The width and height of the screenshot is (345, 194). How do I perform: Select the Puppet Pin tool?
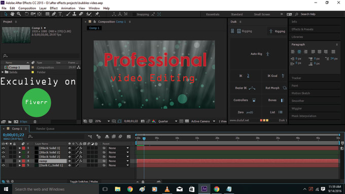tap(97, 14)
